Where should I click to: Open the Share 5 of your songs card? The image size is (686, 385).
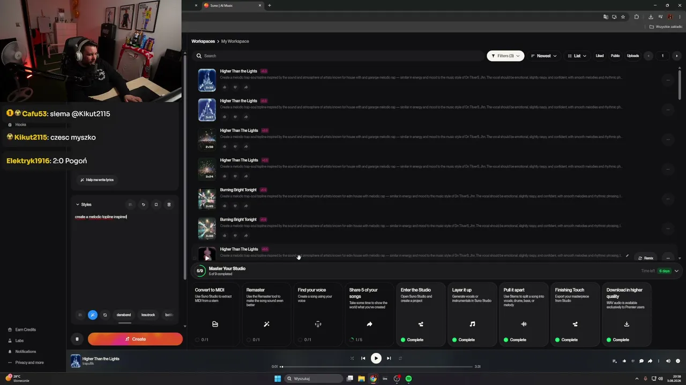point(369,314)
